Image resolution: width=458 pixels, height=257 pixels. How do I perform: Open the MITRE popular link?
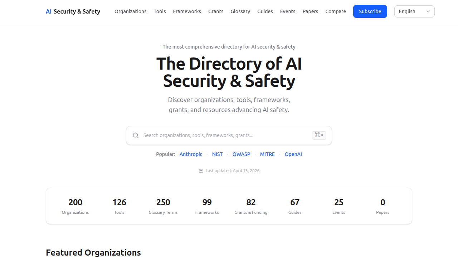click(x=267, y=154)
